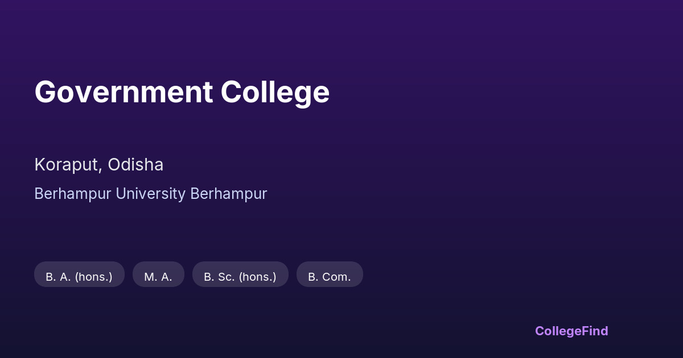Click the CollegeFind brand logo

click(x=571, y=331)
